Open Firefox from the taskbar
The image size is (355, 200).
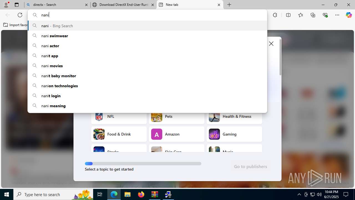click(141, 194)
